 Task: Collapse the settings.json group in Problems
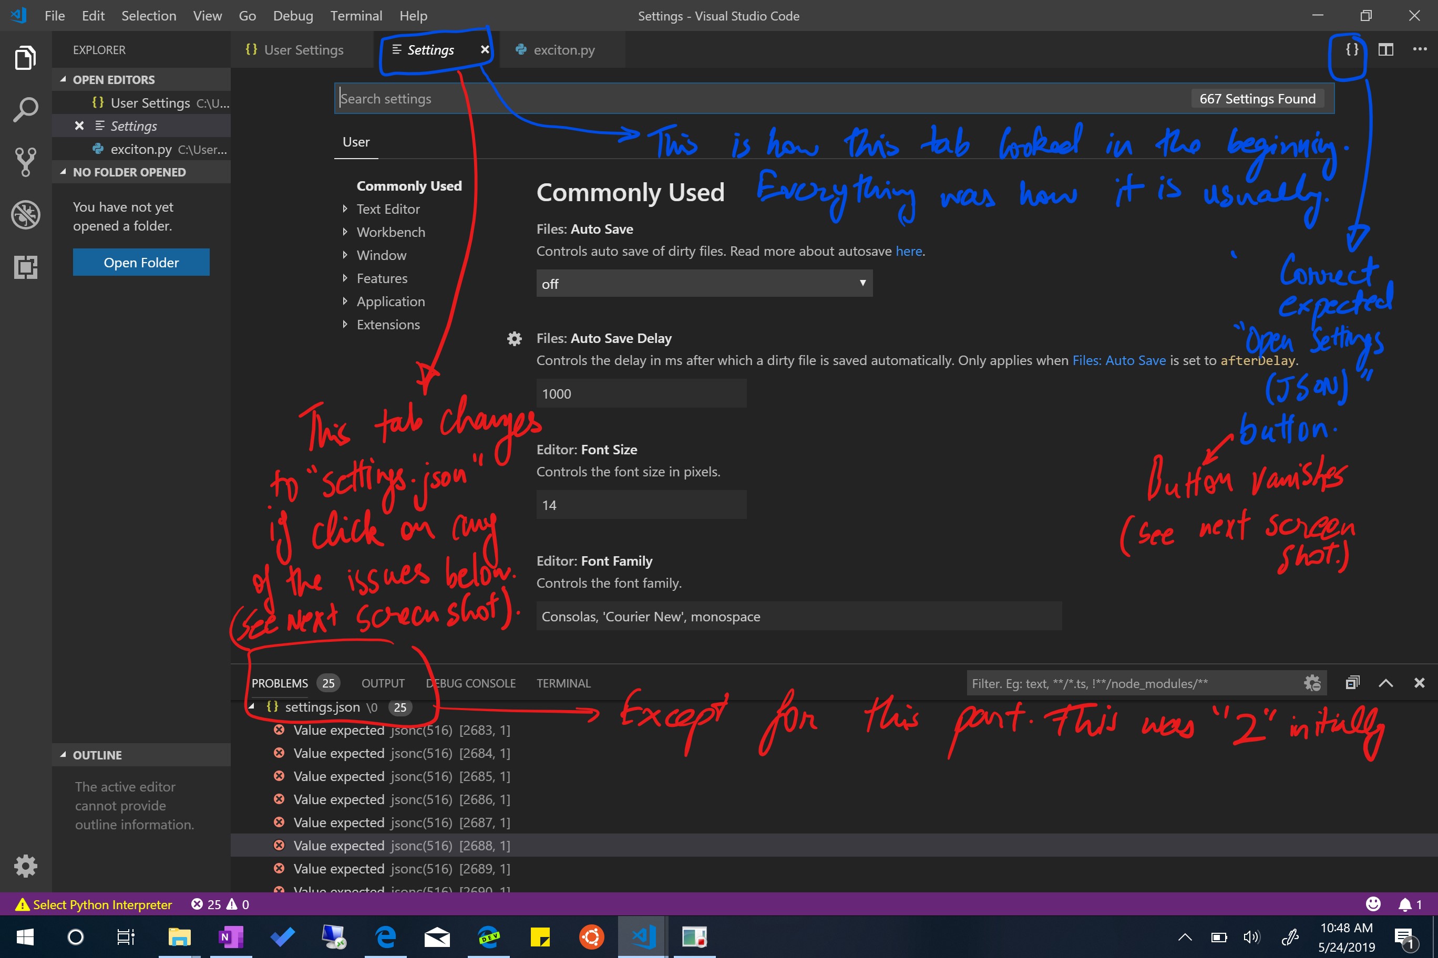tap(252, 706)
